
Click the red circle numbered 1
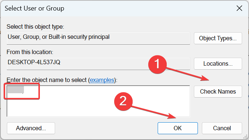pyautogui.click(x=157, y=64)
